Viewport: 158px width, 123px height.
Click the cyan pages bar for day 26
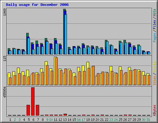point(126,49)
